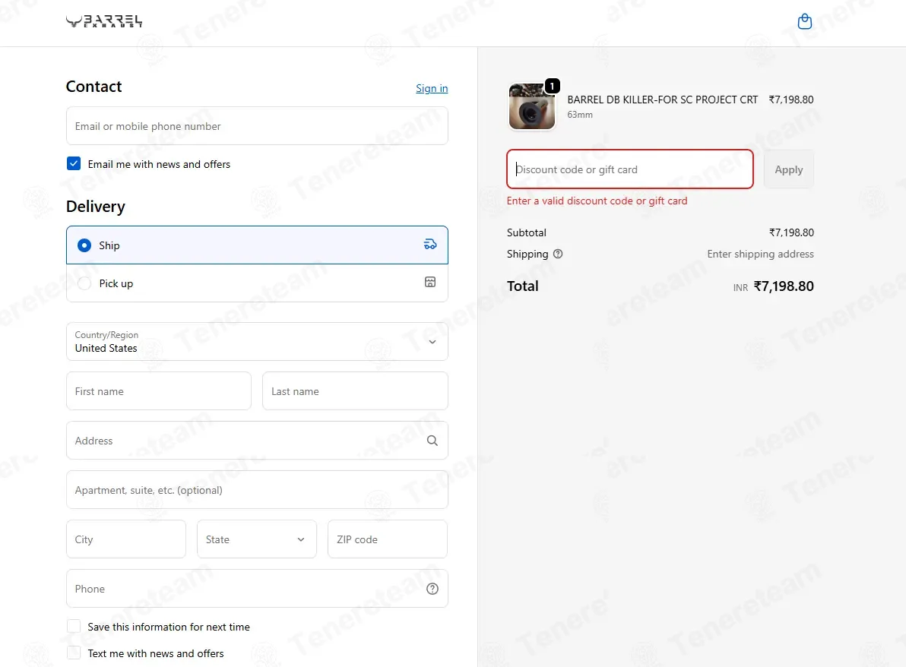The height and width of the screenshot is (667, 906).
Task: Select the Pick up delivery option
Action: (257, 283)
